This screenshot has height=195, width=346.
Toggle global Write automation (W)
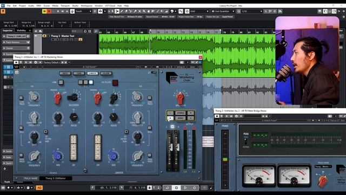coord(63,11)
